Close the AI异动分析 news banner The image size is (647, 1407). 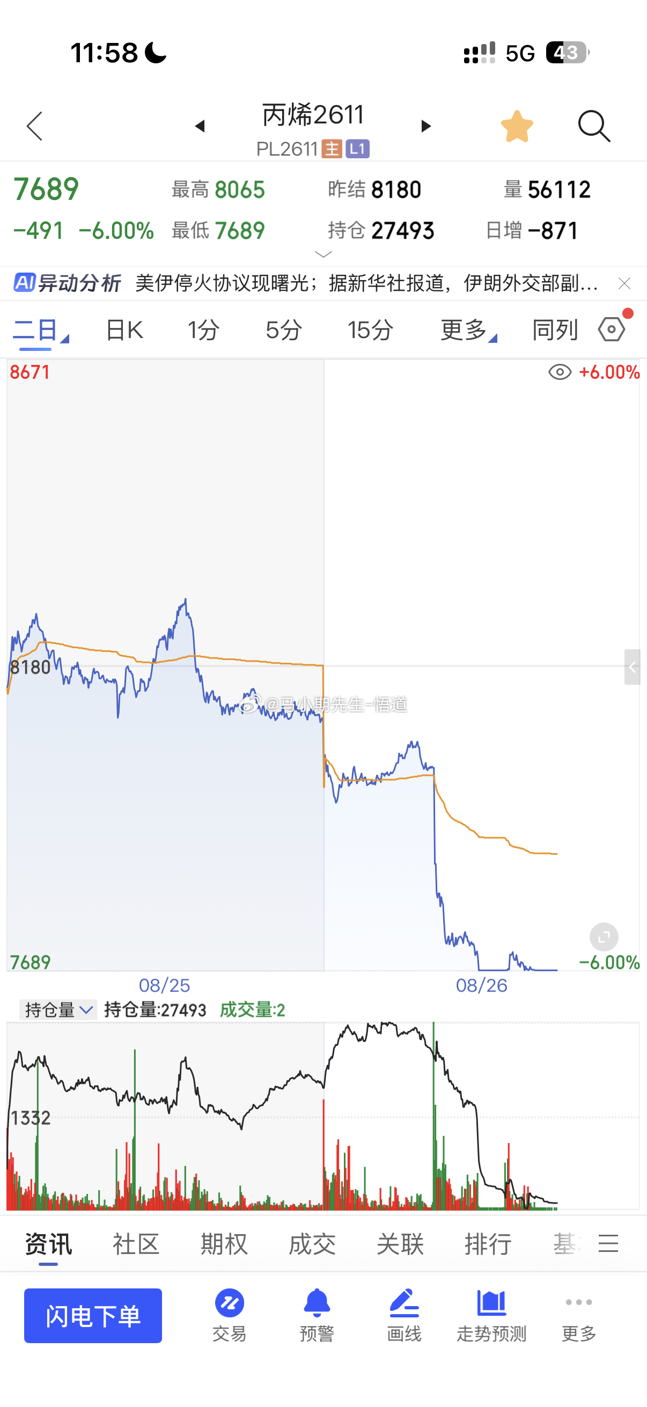click(x=624, y=283)
